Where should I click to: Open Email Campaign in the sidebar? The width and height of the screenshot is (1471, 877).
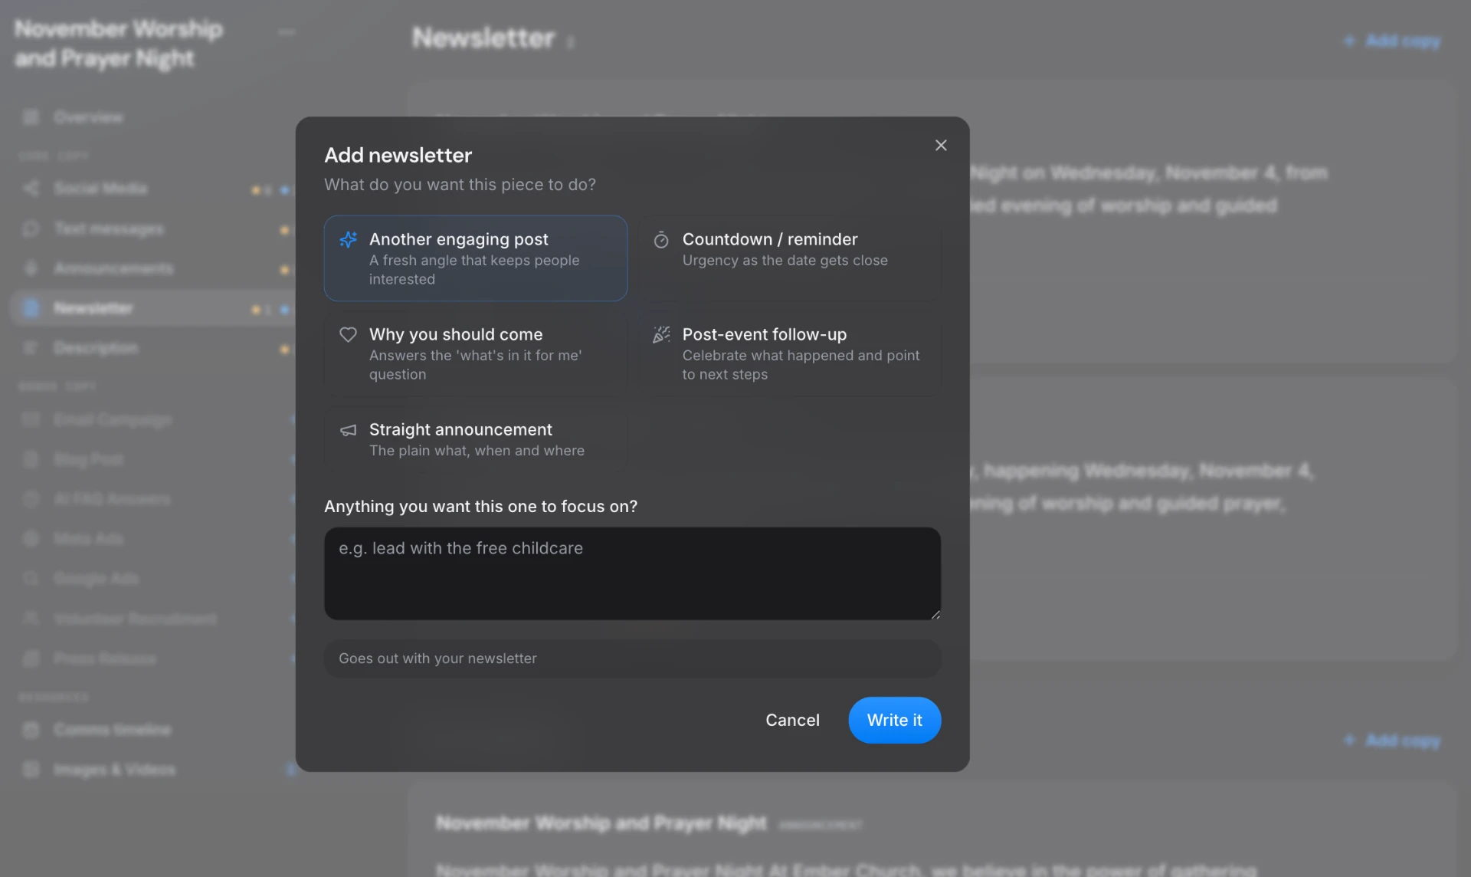(x=153, y=419)
